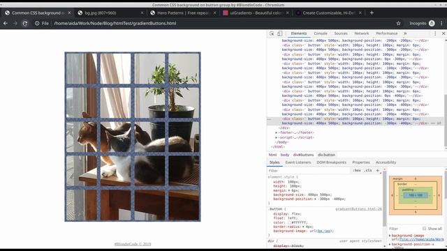
Task: Toggle :hov element state panel
Action: (357, 170)
